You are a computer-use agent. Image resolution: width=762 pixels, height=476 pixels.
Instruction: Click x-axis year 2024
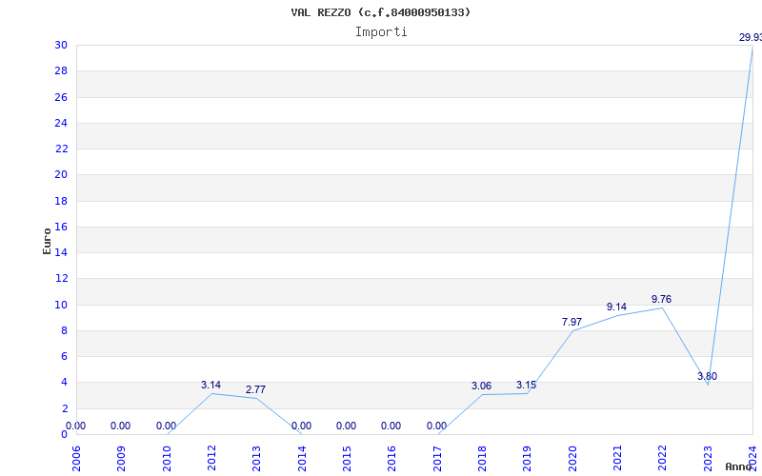tap(752, 459)
